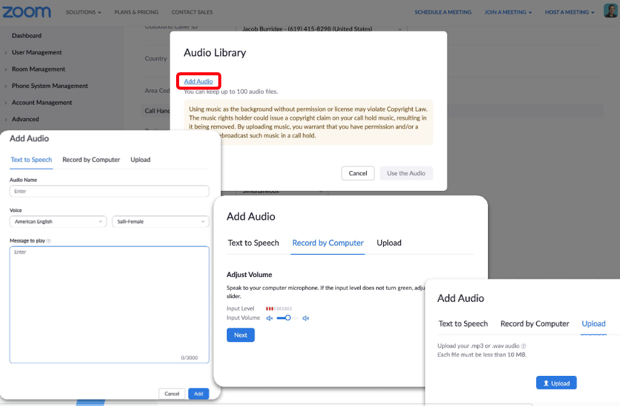The width and height of the screenshot is (620, 406).
Task: Expand User Management sidebar section
Action: click(37, 52)
